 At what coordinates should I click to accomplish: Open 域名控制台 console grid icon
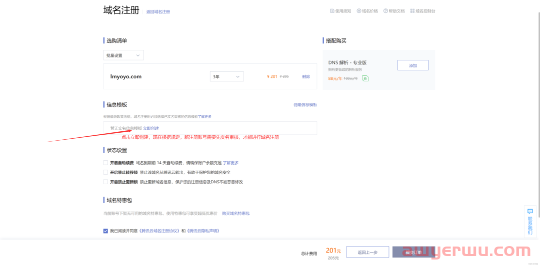[x=412, y=11]
